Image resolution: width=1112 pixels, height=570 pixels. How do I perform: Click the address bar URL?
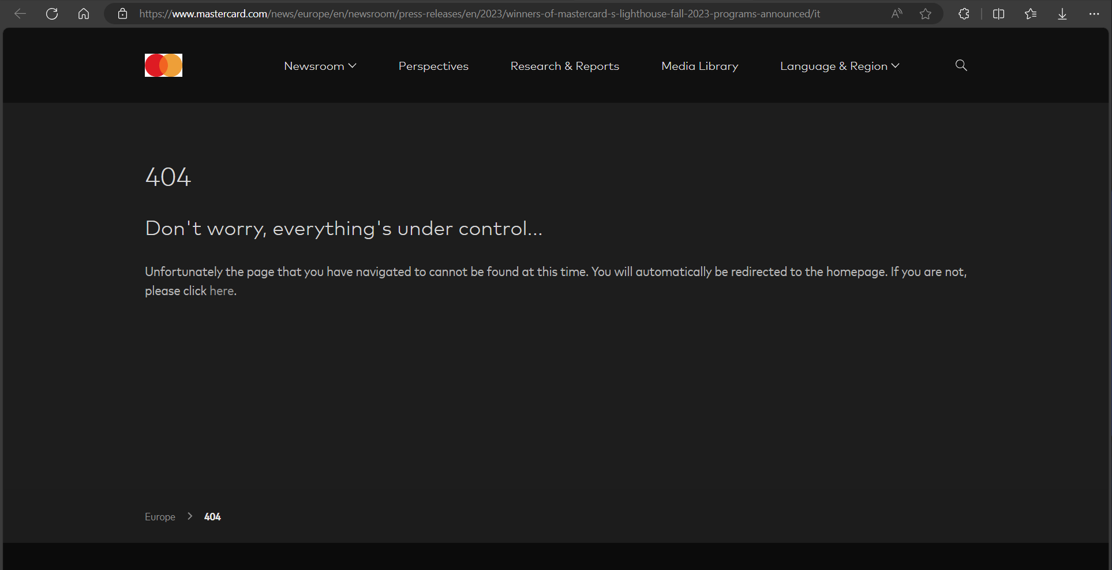point(480,14)
